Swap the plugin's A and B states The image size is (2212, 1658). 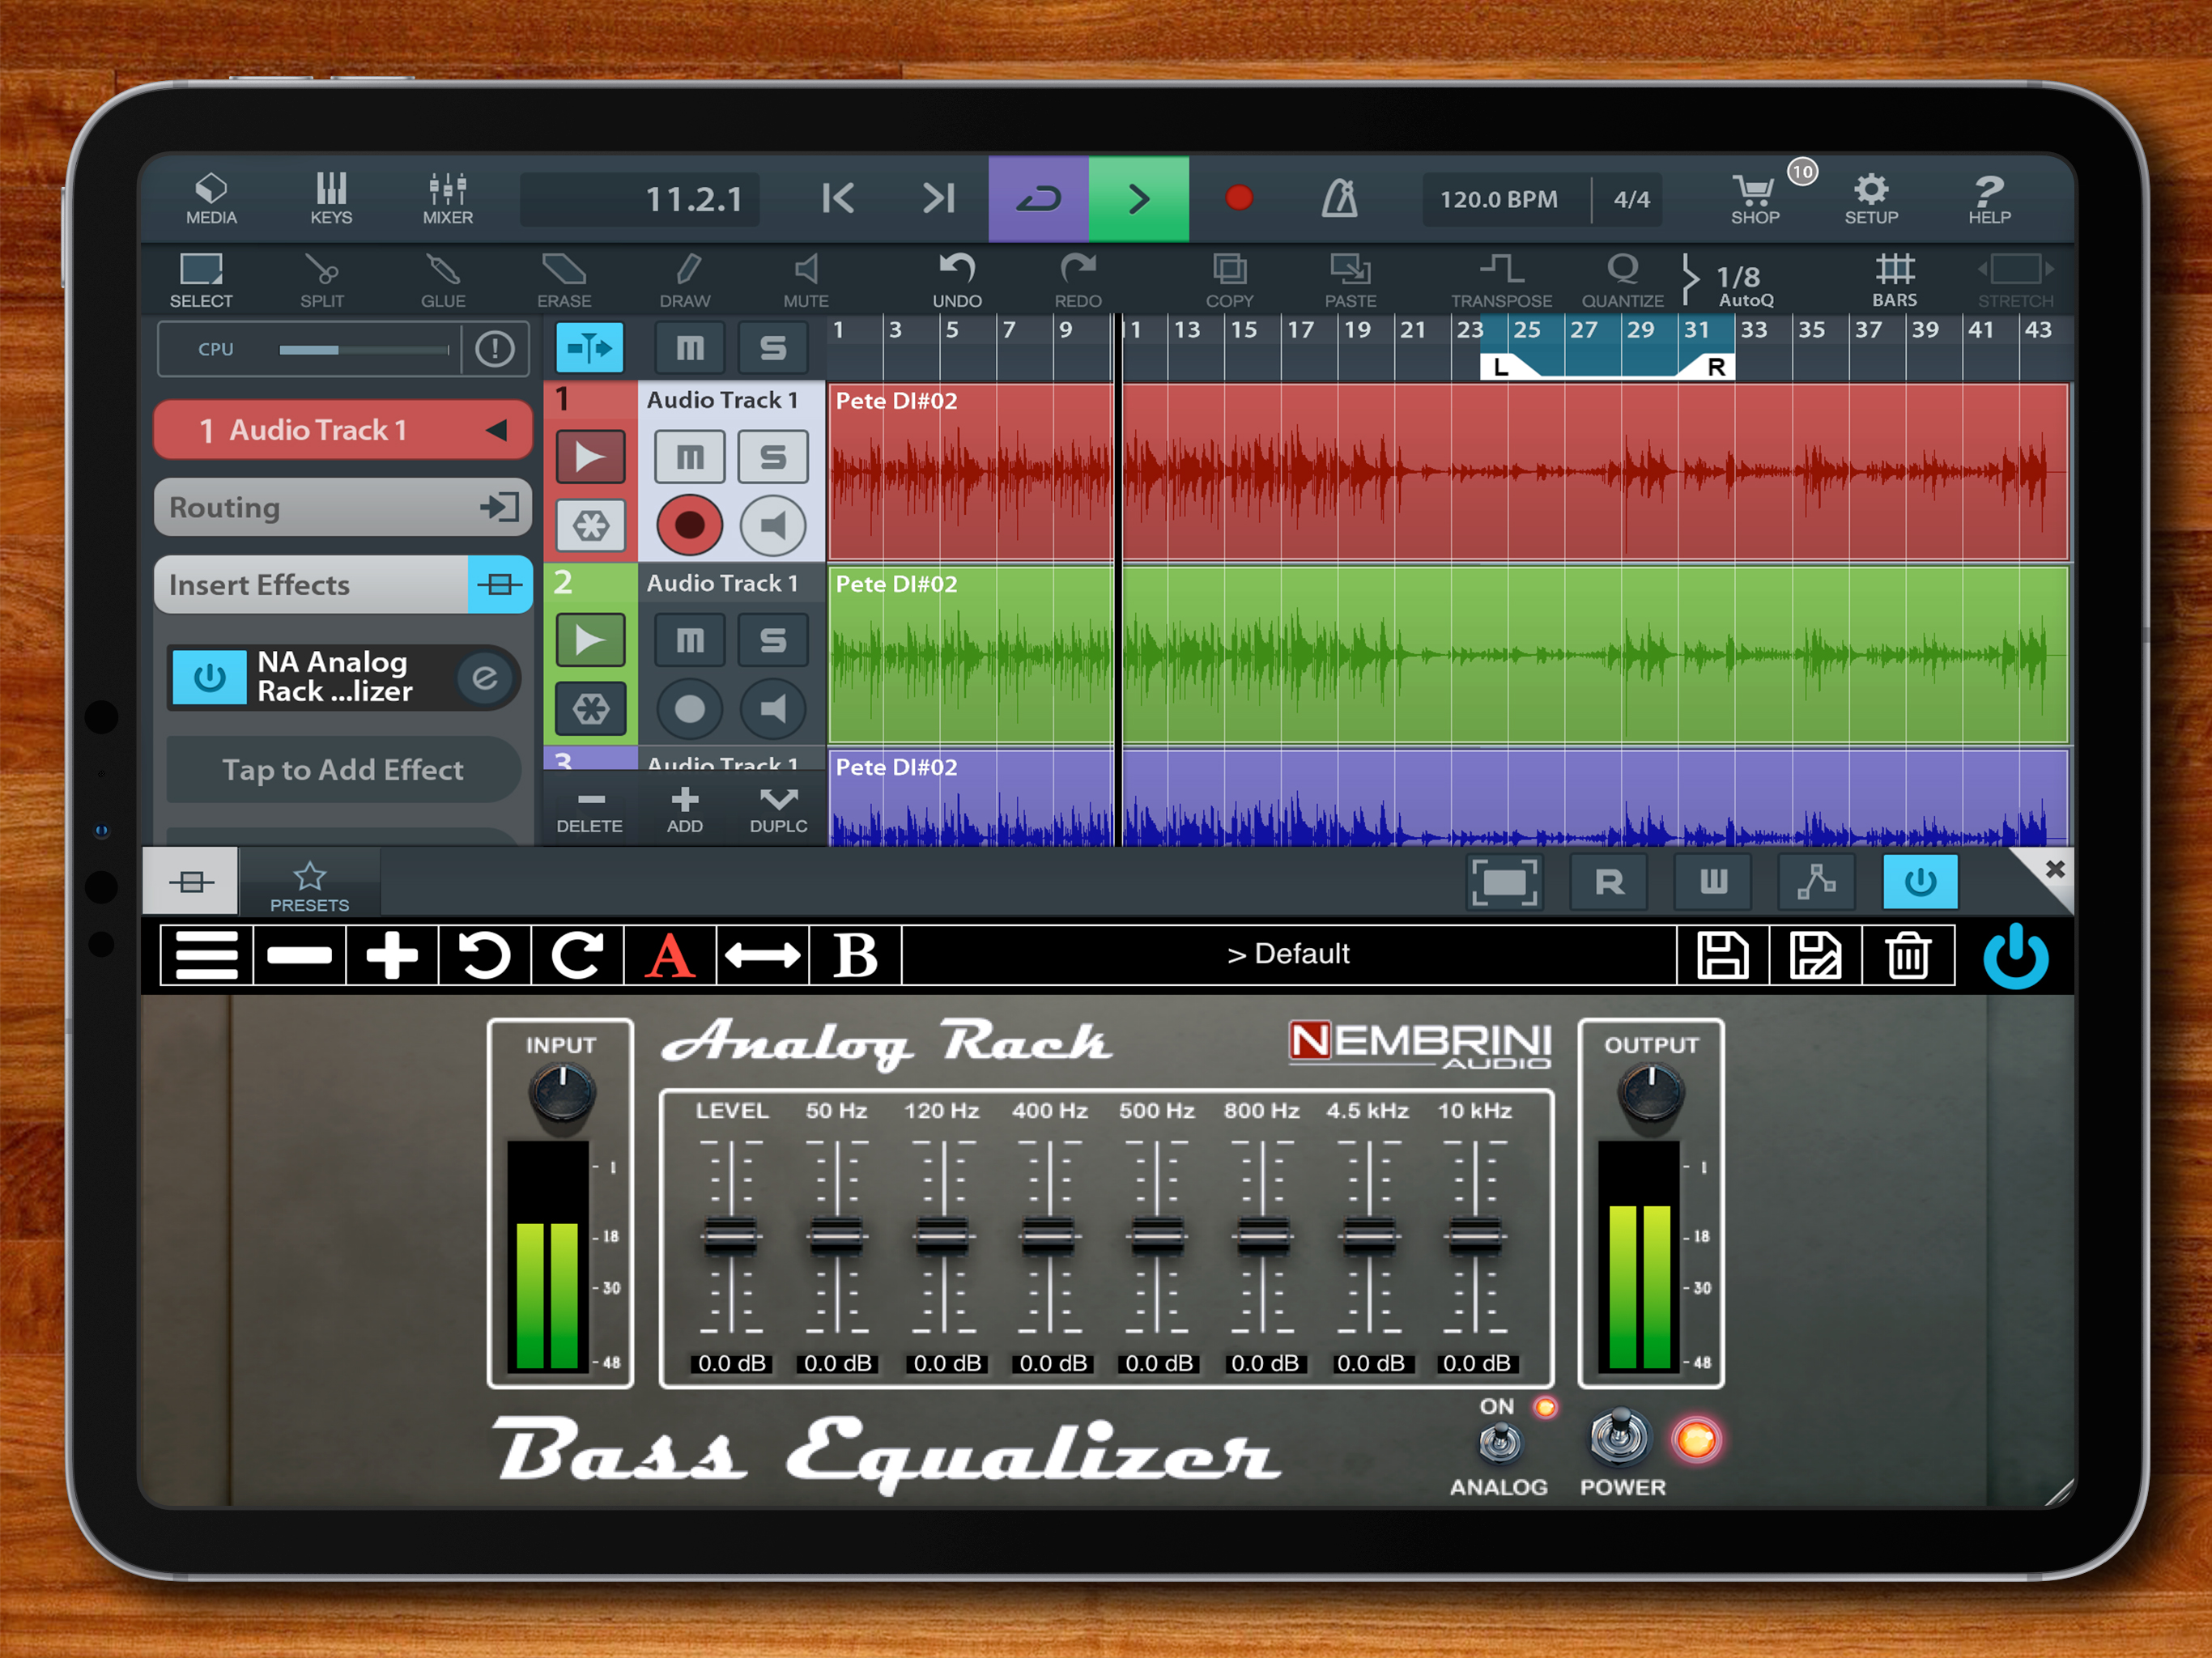pyautogui.click(x=762, y=955)
